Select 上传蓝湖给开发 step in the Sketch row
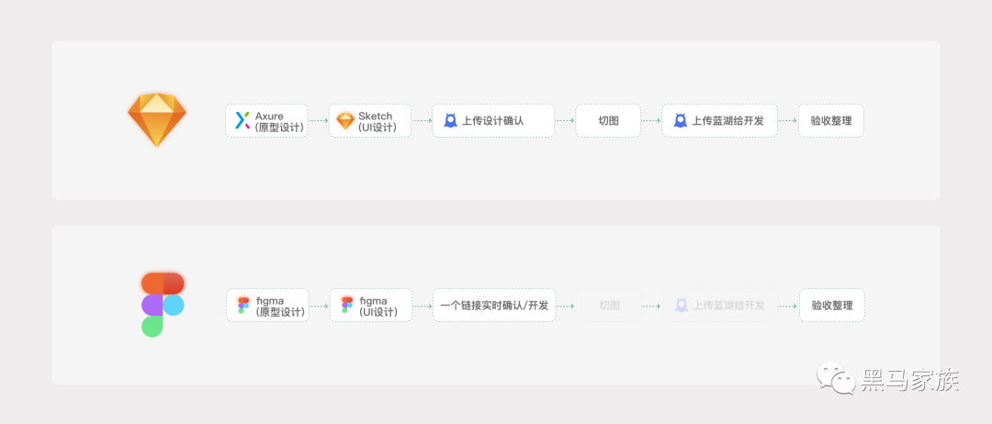Image resolution: width=992 pixels, height=424 pixels. pyautogui.click(x=719, y=121)
